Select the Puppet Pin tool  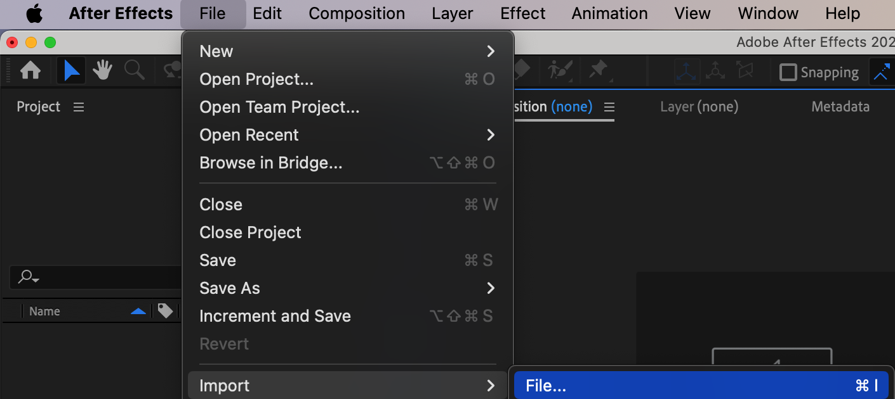coord(599,70)
